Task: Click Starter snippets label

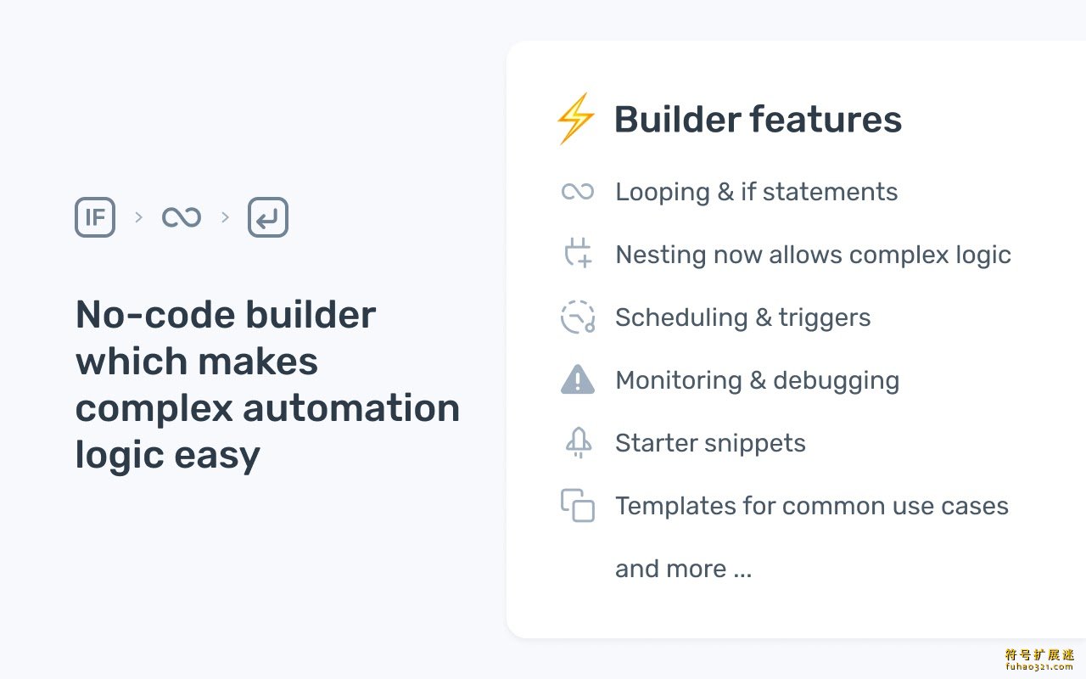Action: click(x=710, y=443)
